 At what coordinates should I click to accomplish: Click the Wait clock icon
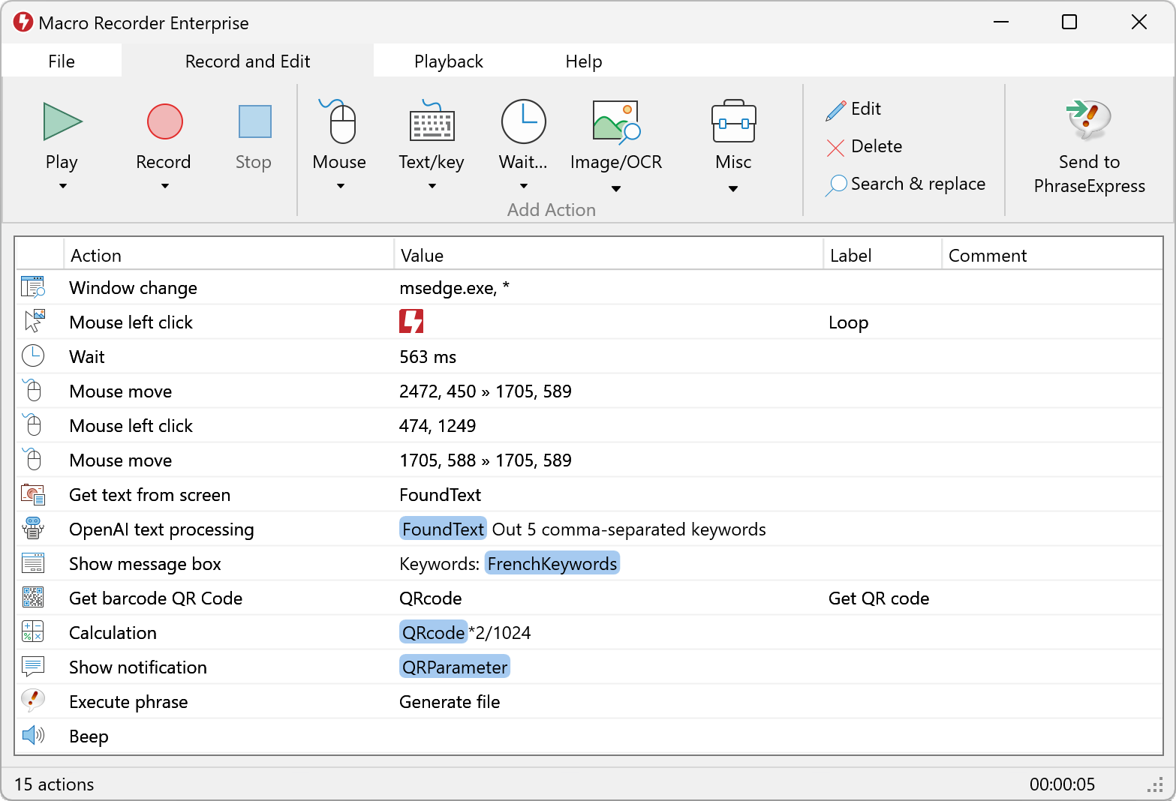[523, 121]
